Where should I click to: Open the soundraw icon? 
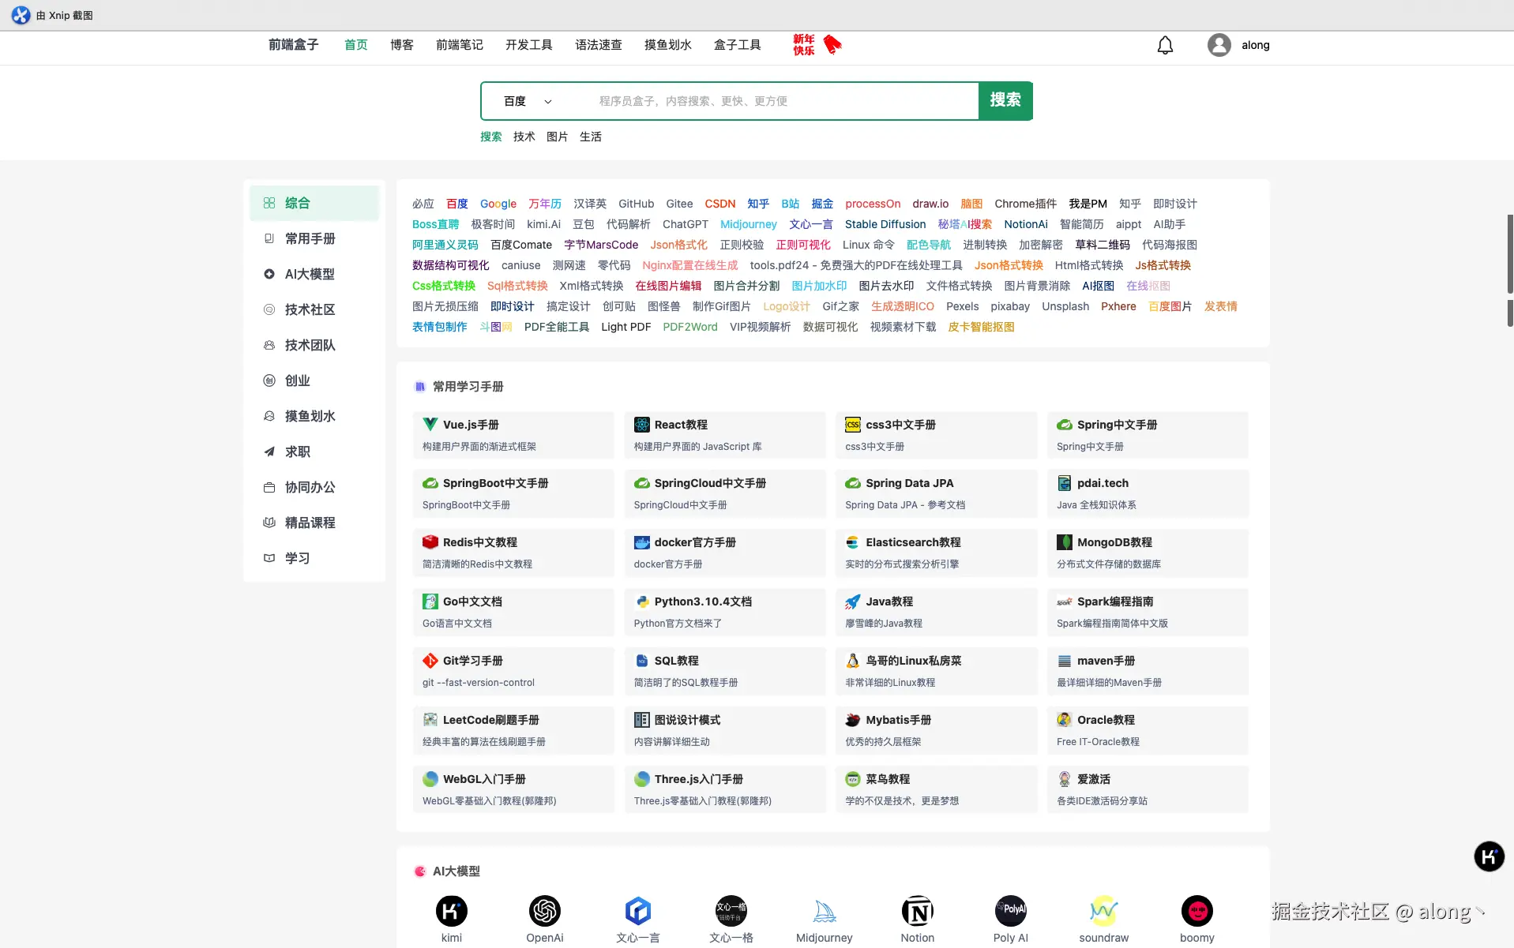click(x=1104, y=911)
